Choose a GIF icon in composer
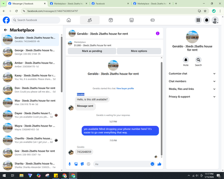Image resolution: width=224 pixels, height=179 pixels. pyautogui.click(x=89, y=164)
